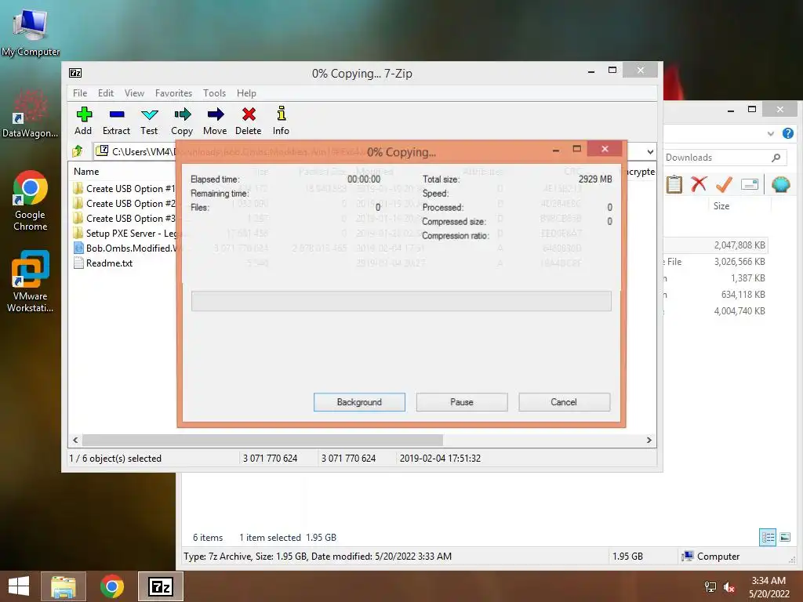The width and height of the screenshot is (803, 602).
Task: Click the taskbar clock showing 3:34 AM
Action: [x=768, y=586]
